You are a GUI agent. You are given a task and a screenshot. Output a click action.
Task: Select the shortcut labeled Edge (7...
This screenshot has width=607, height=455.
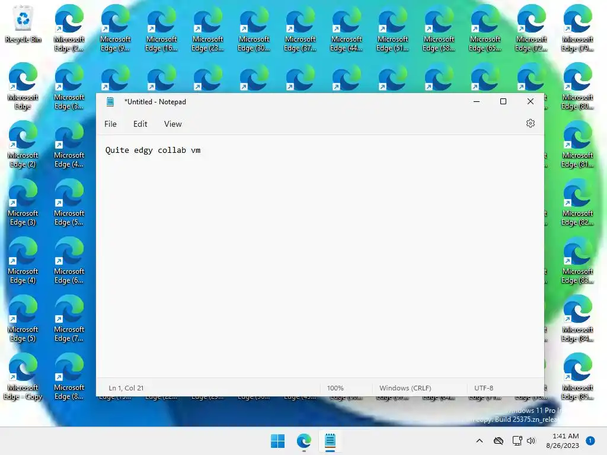(x=69, y=318)
